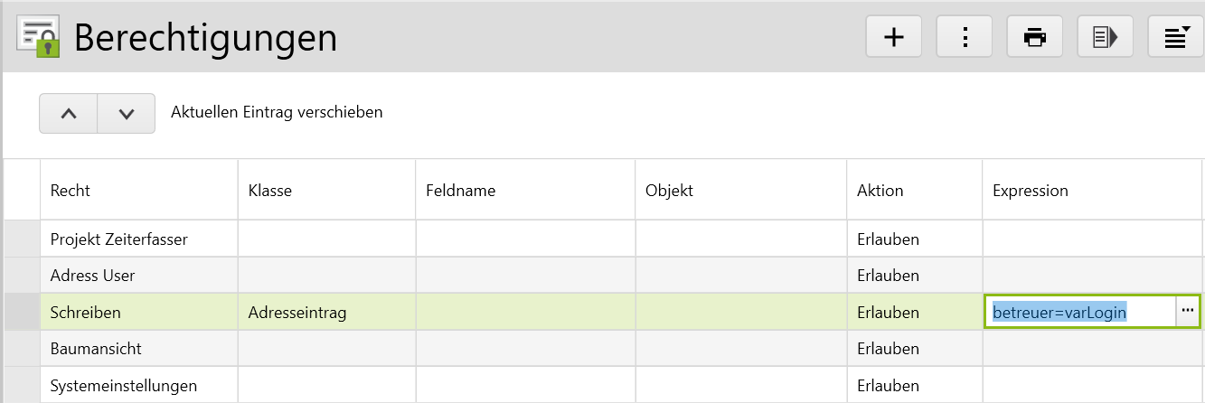Viewport: 1205px width, 403px height.
Task: Click the Berechtigungen lock icon
Action: click(x=39, y=37)
